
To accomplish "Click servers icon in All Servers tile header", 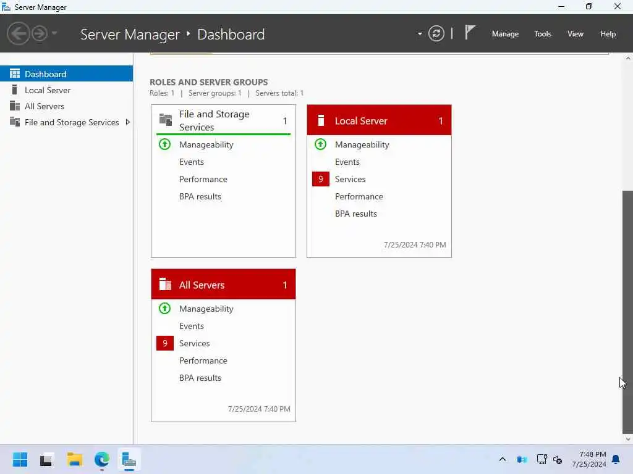I will tap(165, 284).
